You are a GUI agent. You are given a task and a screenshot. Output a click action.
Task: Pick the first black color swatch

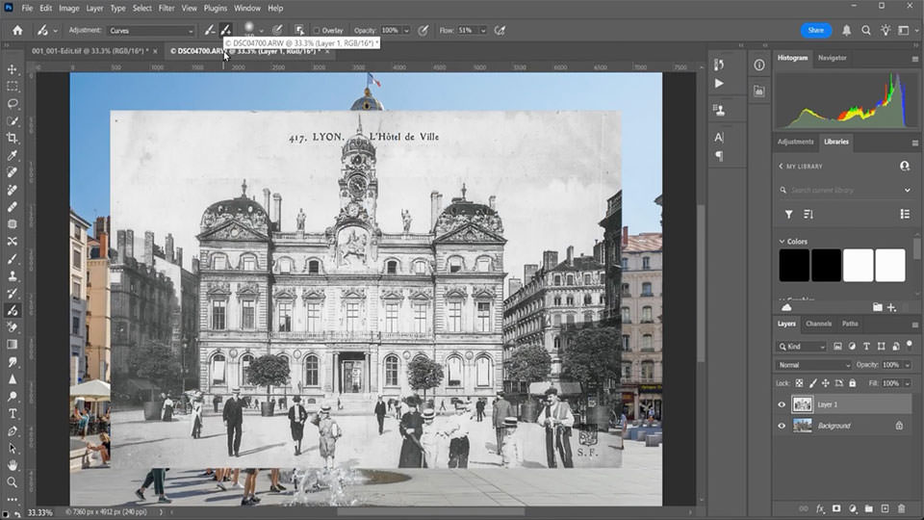click(794, 265)
